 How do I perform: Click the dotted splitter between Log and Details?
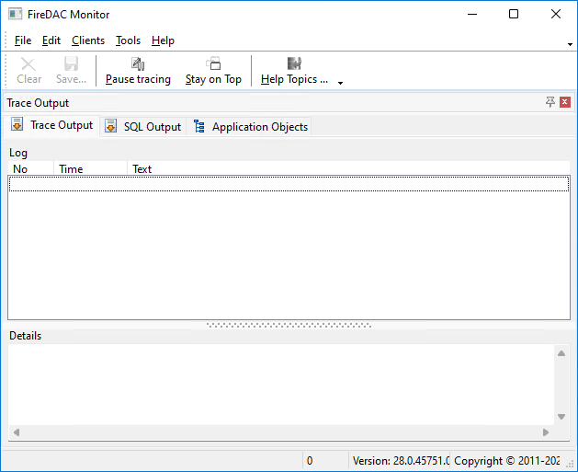[289, 325]
